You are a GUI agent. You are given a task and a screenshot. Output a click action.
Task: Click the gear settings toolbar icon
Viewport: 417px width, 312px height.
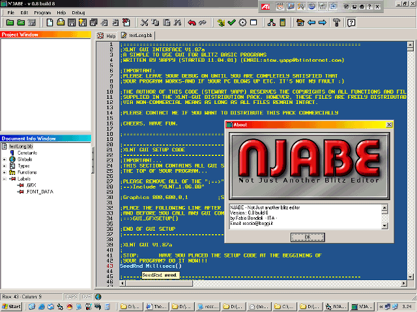242,23
